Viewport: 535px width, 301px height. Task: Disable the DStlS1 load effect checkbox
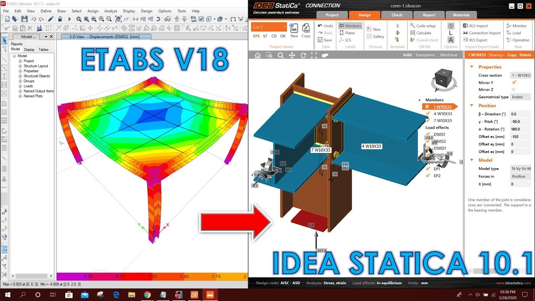click(x=428, y=134)
